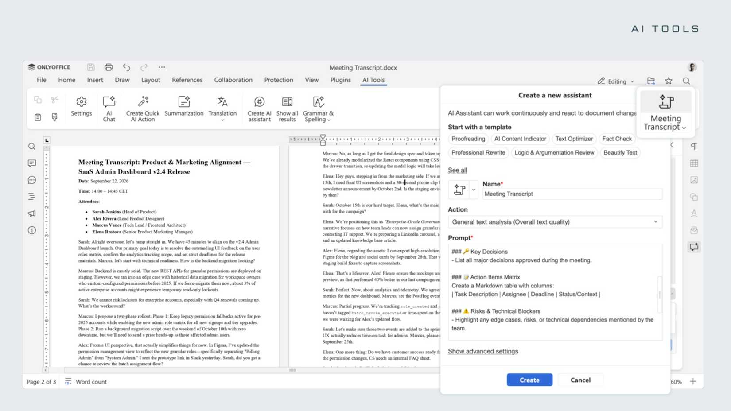This screenshot has height=411, width=731.
Task: Switch to the Collaboration tab
Action: coord(233,80)
